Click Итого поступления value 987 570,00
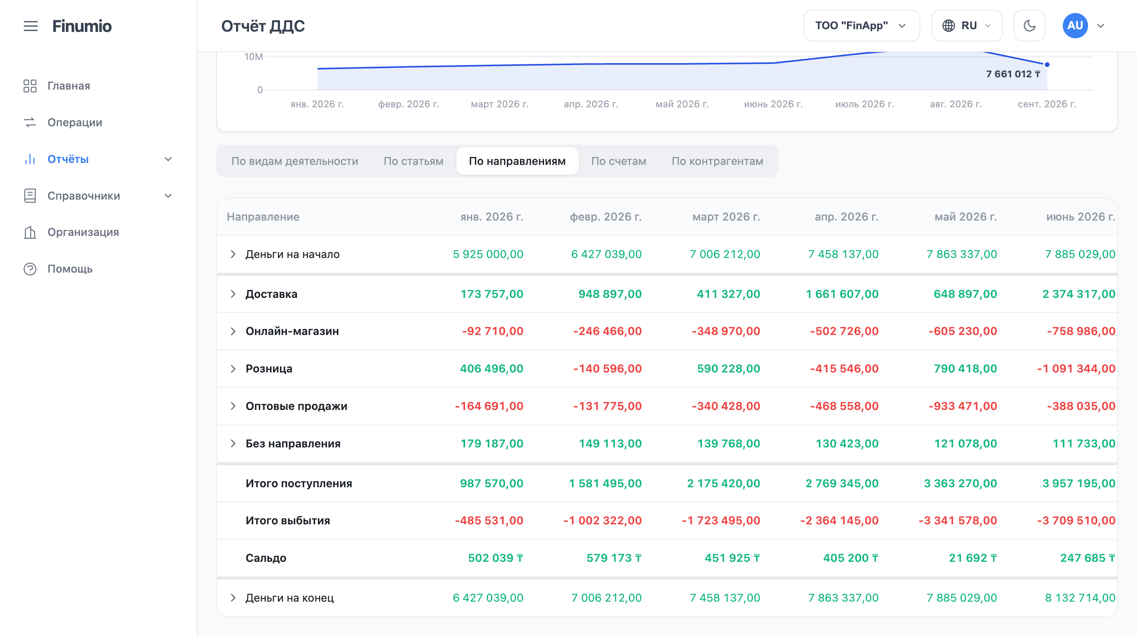Screen dimensions: 1137x636 click(x=492, y=483)
